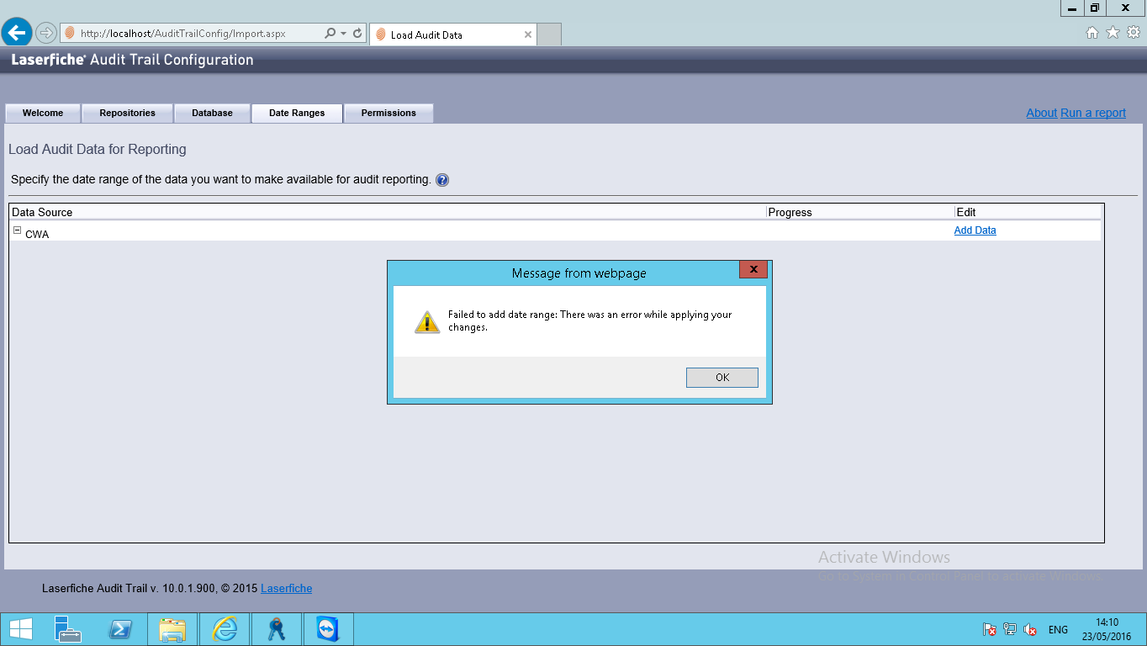Select the Date Ranges tab
The width and height of the screenshot is (1147, 646).
(297, 113)
